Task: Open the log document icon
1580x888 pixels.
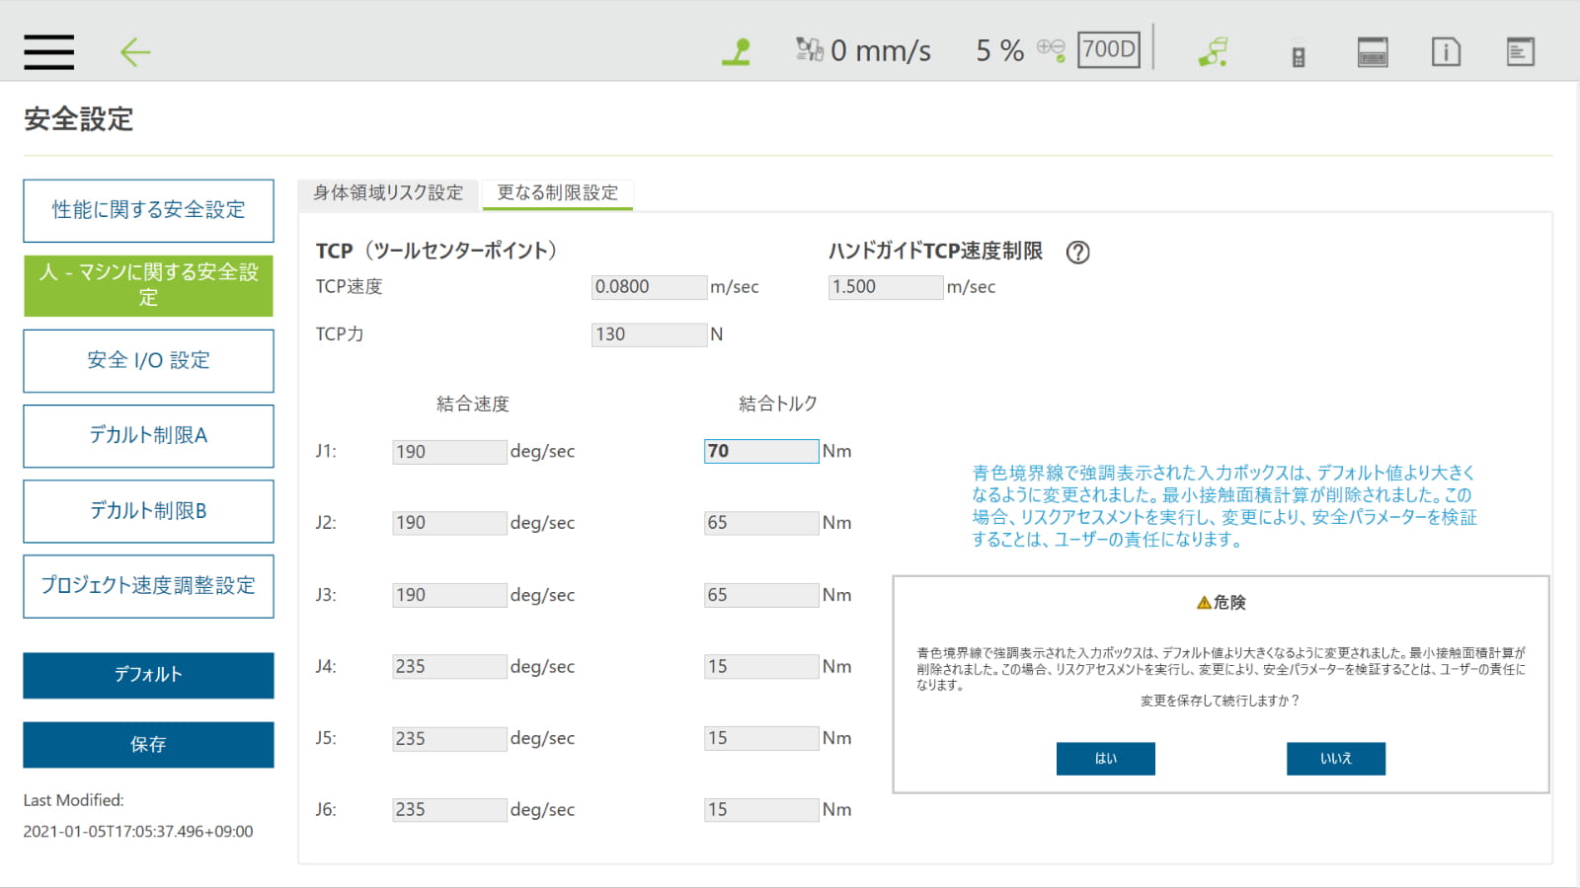Action: point(1521,51)
